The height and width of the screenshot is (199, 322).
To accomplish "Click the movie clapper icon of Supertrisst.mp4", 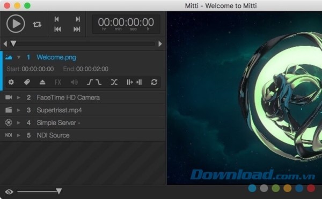I will (x=9, y=110).
